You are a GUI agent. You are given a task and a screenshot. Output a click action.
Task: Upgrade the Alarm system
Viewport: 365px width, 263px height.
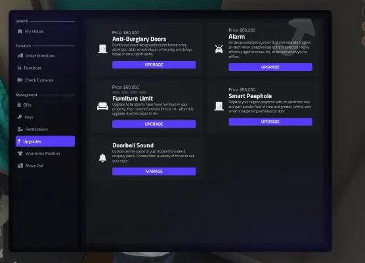point(270,67)
